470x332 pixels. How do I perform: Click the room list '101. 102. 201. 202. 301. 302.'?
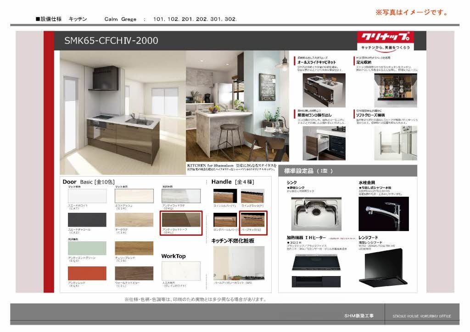coord(195,19)
